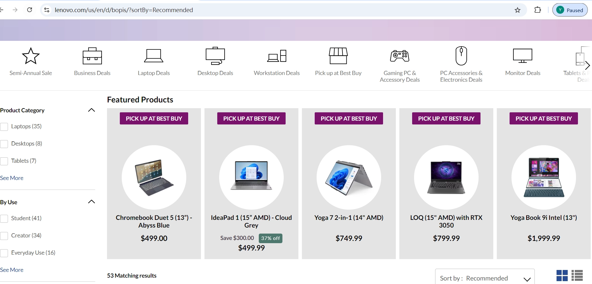Open Monitor Deals label
Screen dimensions: 592x284
[523, 73]
